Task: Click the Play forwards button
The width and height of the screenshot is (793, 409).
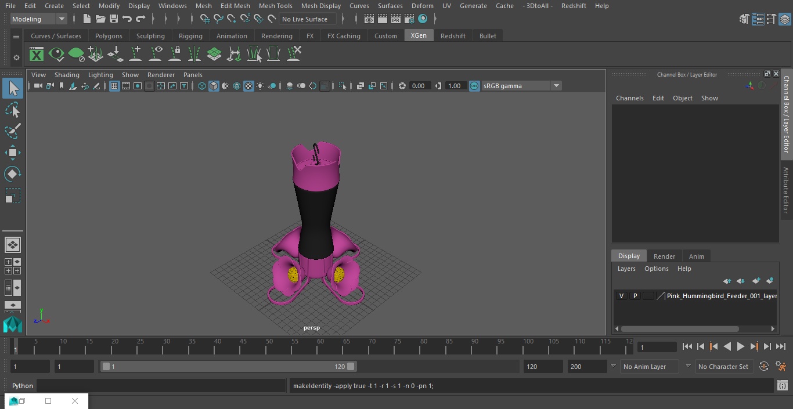Action: point(741,346)
